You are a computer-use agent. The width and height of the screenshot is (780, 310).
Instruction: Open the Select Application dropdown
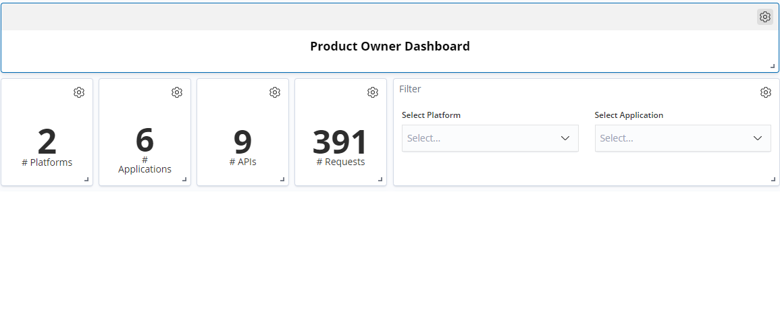[683, 138]
